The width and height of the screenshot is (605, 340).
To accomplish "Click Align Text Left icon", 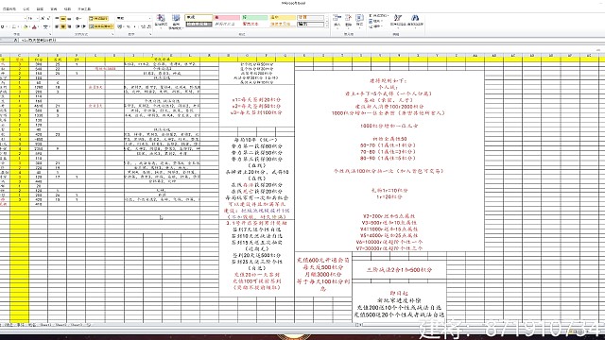I will tap(57, 27).
